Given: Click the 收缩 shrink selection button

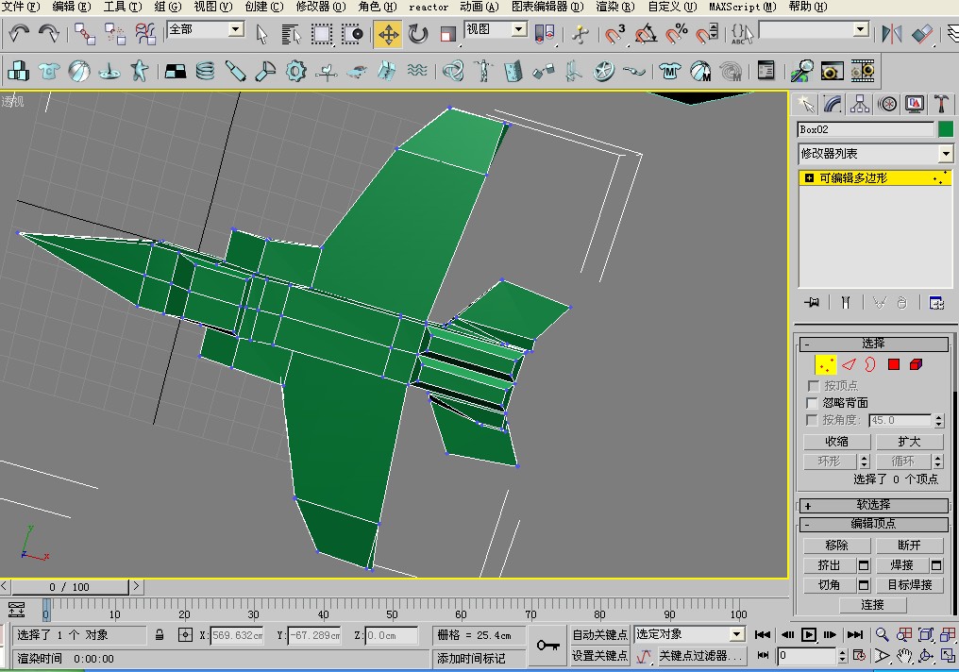Looking at the screenshot, I should click(x=836, y=442).
